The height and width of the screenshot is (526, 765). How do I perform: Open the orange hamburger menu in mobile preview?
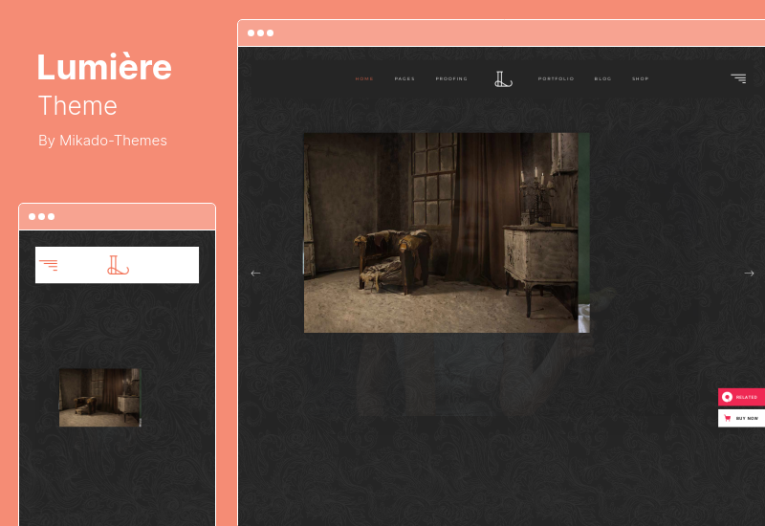[x=49, y=265]
